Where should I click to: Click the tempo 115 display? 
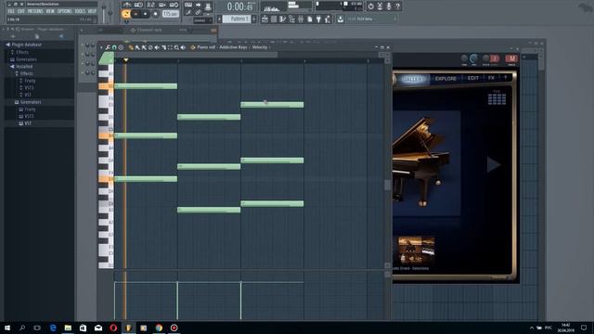[171, 14]
